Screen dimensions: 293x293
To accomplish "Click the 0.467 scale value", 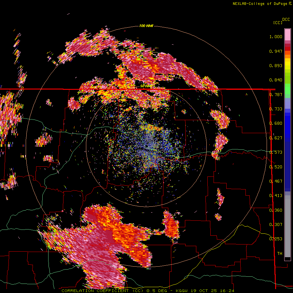I will point(276,181).
